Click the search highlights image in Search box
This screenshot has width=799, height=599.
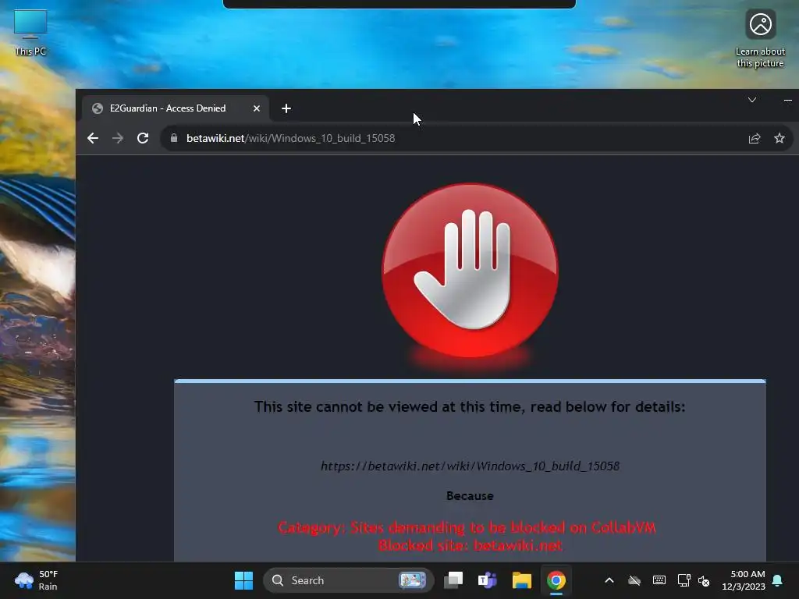(x=412, y=580)
